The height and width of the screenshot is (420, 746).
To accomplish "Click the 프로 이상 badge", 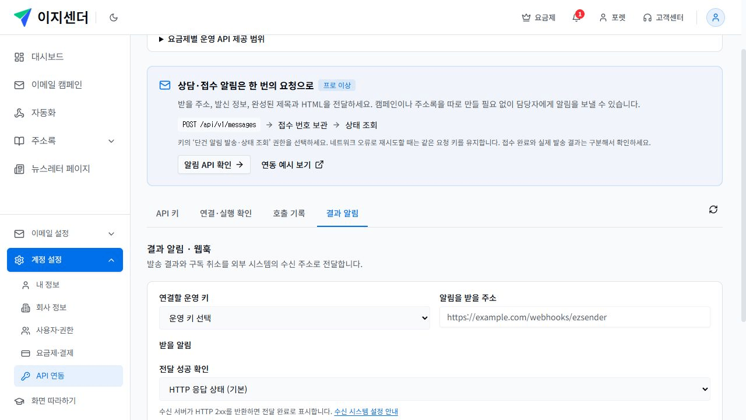I will point(337,85).
